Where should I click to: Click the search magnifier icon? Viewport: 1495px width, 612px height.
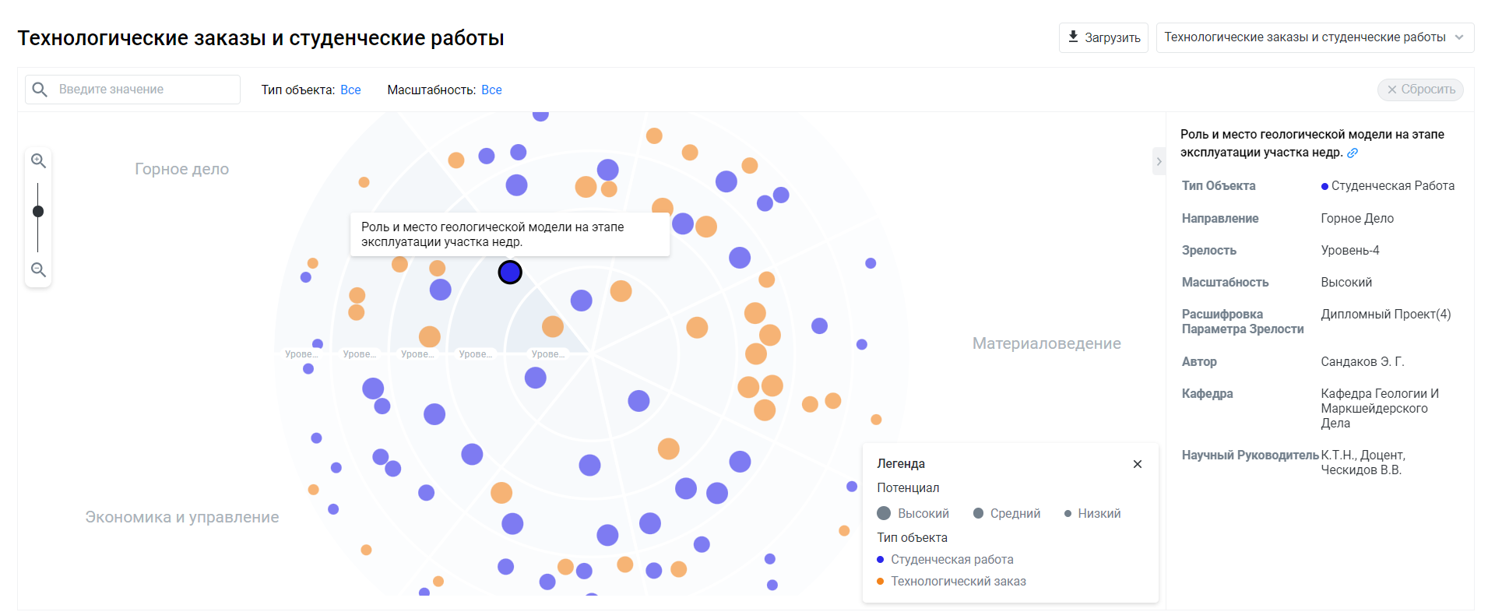pos(40,90)
